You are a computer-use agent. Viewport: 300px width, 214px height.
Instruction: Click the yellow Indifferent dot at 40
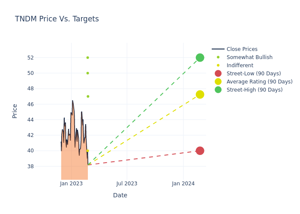[87, 151]
